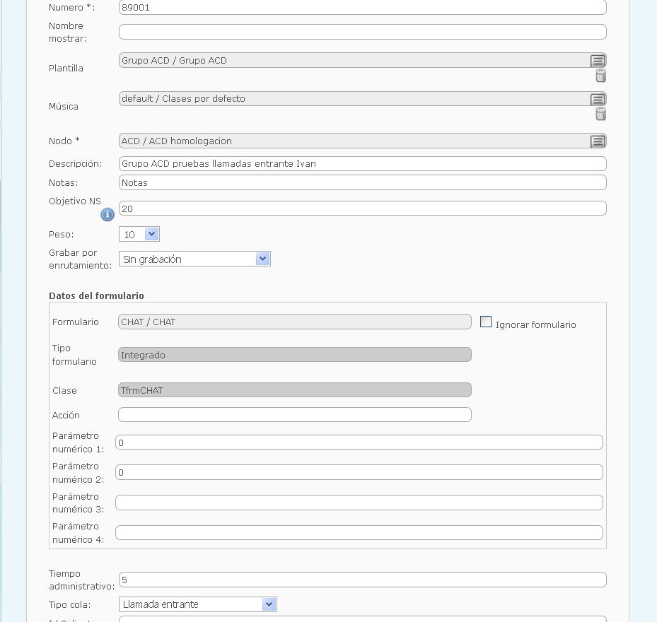
Task: Click Parámetro numérico 1 field
Action: [x=359, y=442]
